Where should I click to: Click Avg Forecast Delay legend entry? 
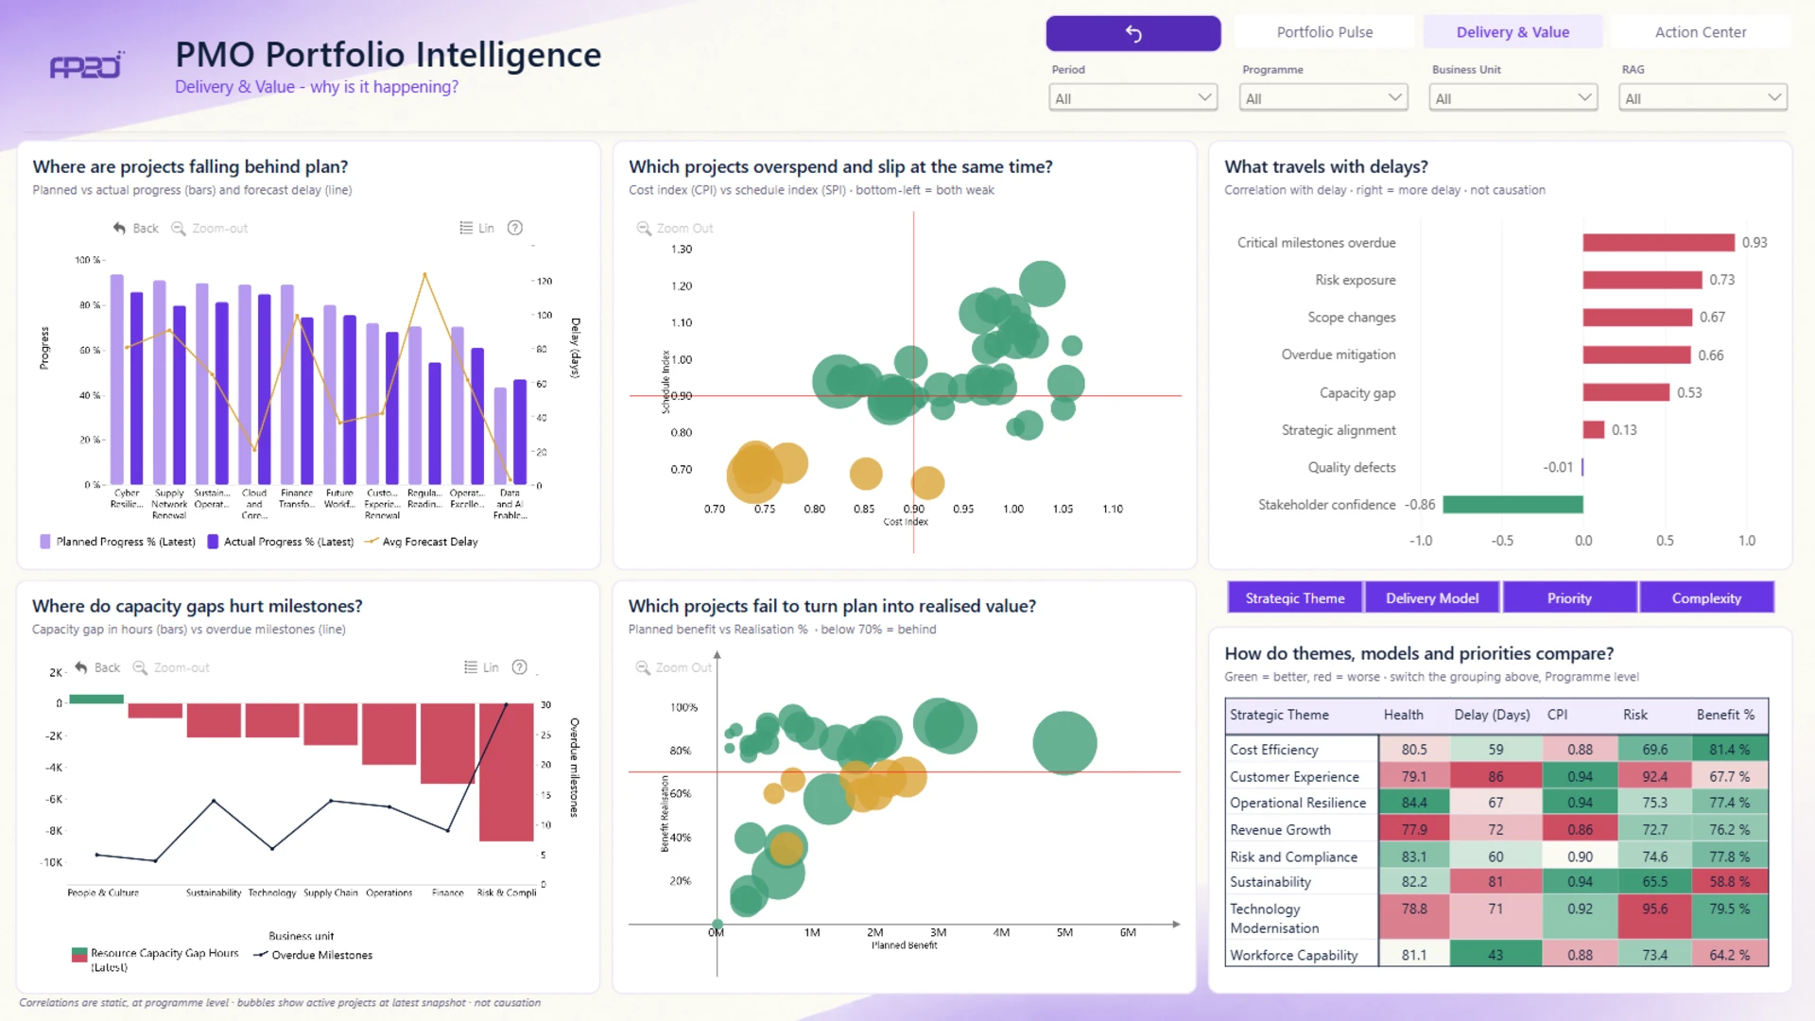click(421, 542)
